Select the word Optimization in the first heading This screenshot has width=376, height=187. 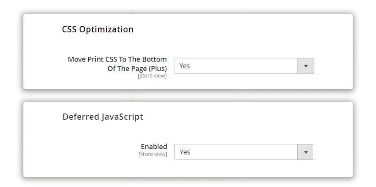click(106, 29)
